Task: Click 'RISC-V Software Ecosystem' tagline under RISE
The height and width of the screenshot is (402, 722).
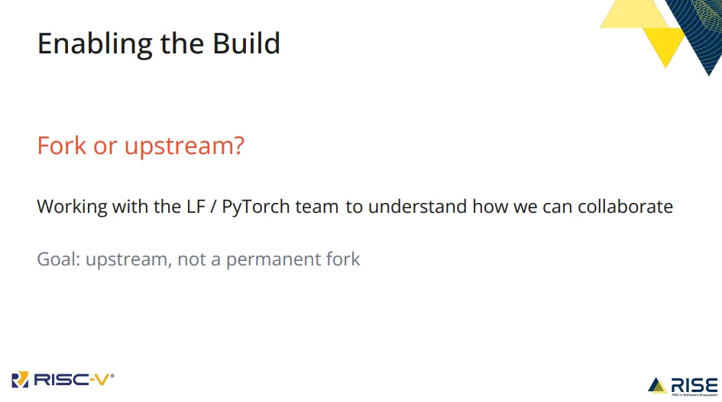Action: (694, 394)
